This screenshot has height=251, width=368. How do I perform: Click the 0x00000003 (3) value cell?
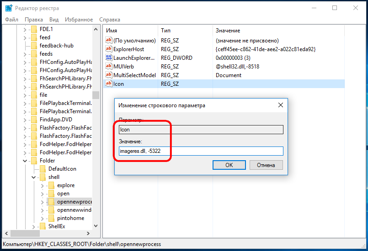click(233, 58)
